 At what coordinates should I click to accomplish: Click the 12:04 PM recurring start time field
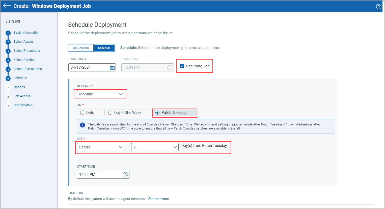click(x=103, y=175)
